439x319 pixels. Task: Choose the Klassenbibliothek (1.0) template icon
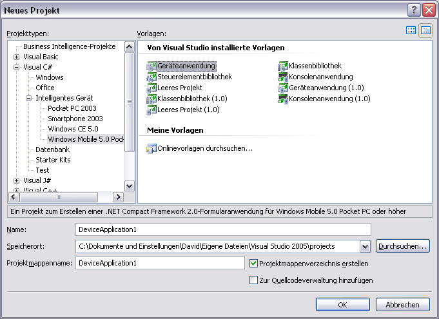point(151,99)
